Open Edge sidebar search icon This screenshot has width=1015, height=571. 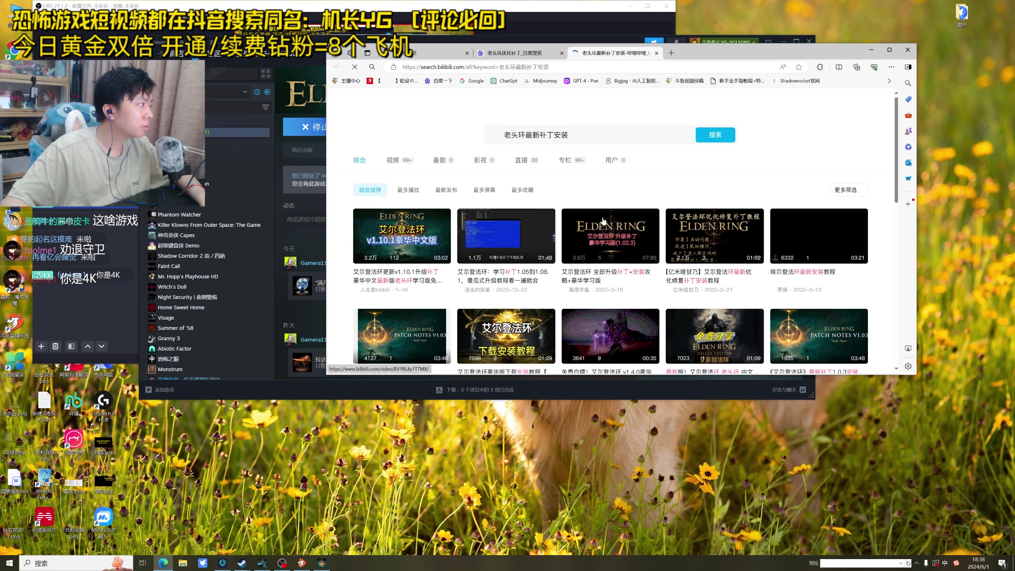pyautogui.click(x=908, y=83)
